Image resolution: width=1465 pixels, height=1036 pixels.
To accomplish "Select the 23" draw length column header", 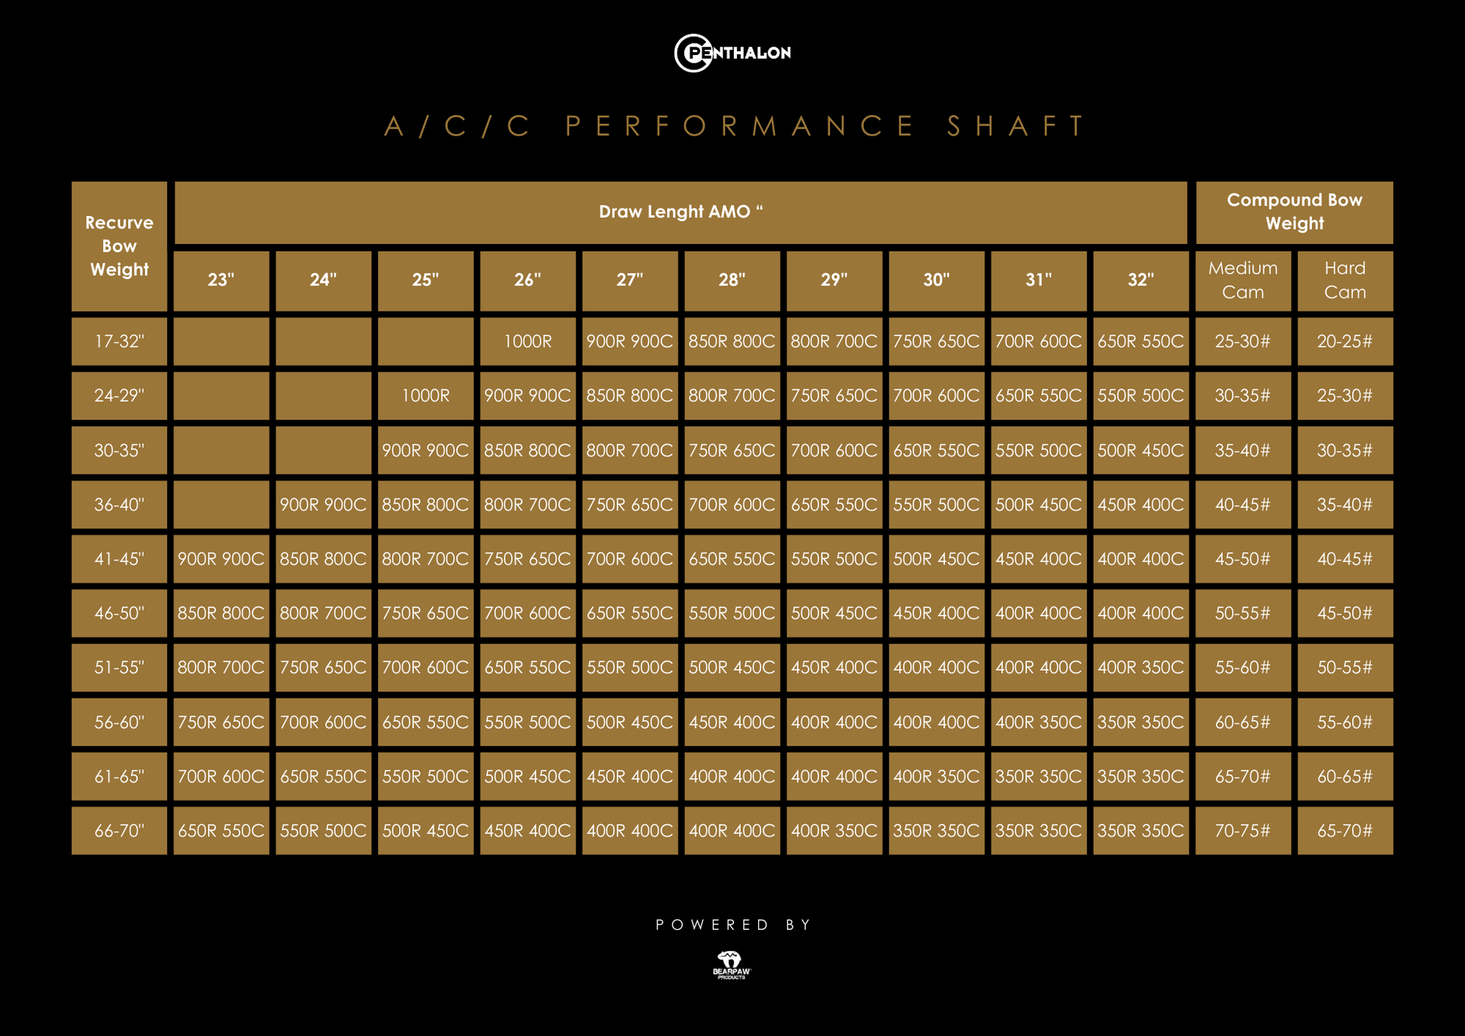I will 221,280.
